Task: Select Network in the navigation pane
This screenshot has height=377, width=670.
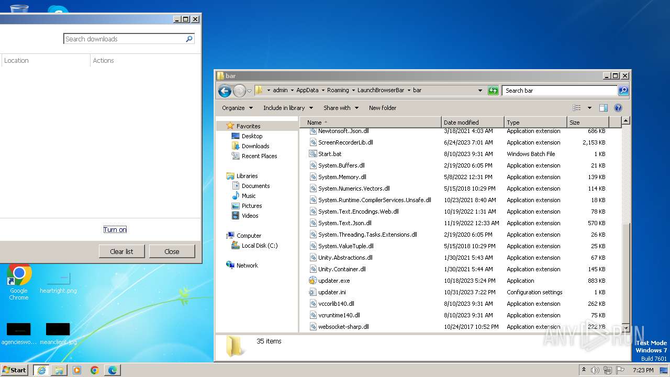Action: tap(247, 265)
